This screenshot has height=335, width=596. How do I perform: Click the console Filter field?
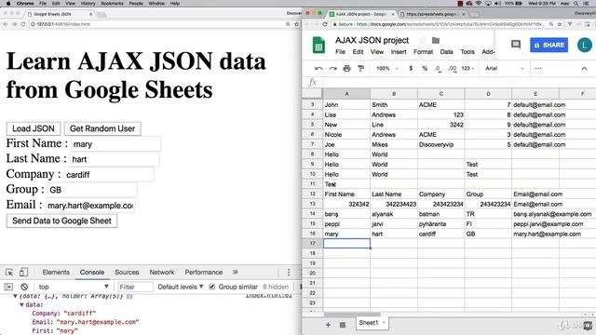coord(135,287)
